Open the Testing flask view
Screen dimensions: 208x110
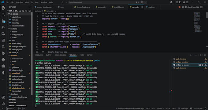(3, 47)
